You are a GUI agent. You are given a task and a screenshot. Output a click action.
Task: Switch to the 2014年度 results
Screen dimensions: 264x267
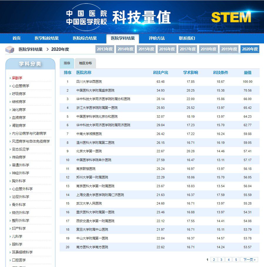click(x=125, y=49)
